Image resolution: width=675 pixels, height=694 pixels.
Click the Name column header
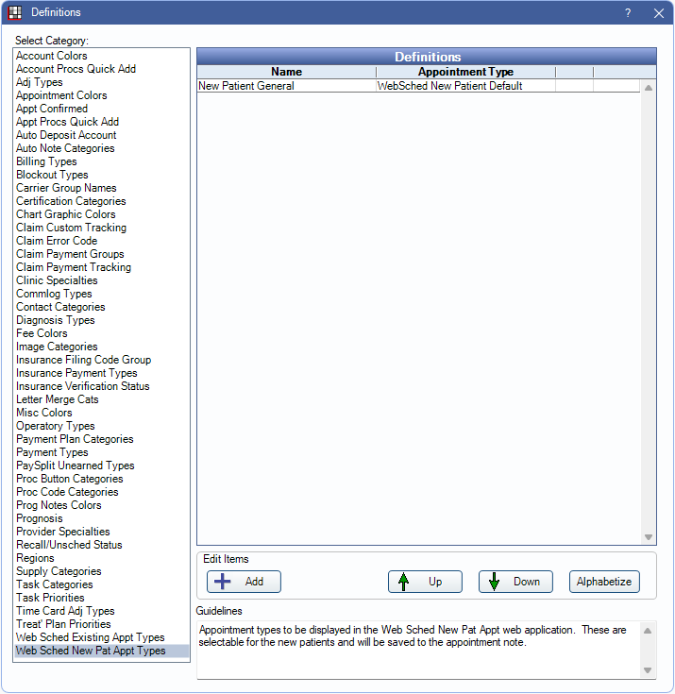pyautogui.click(x=286, y=72)
